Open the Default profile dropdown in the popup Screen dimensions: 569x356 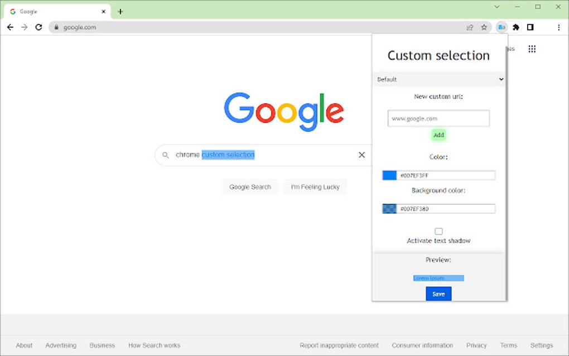tap(438, 79)
